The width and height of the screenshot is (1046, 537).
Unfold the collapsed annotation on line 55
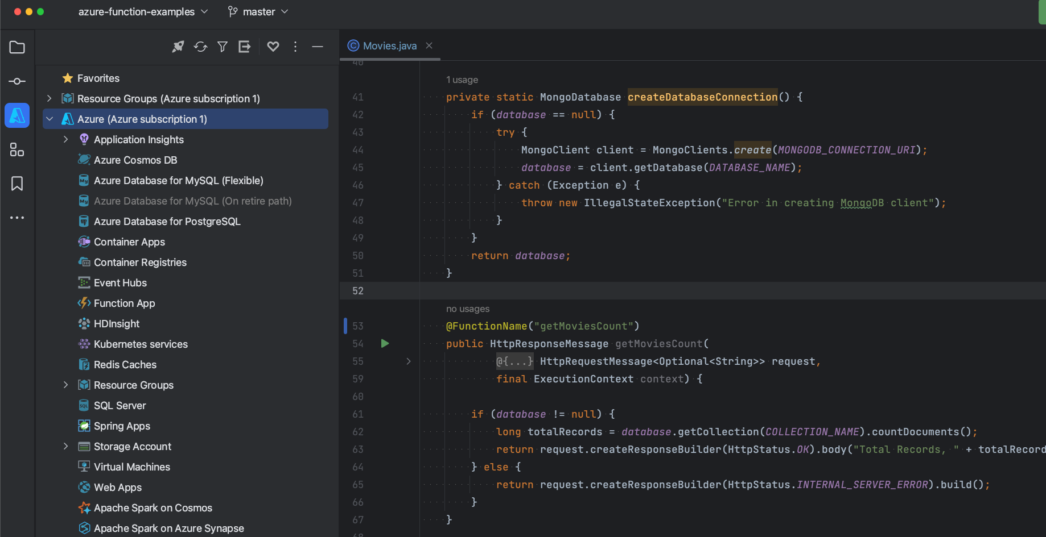tap(408, 361)
